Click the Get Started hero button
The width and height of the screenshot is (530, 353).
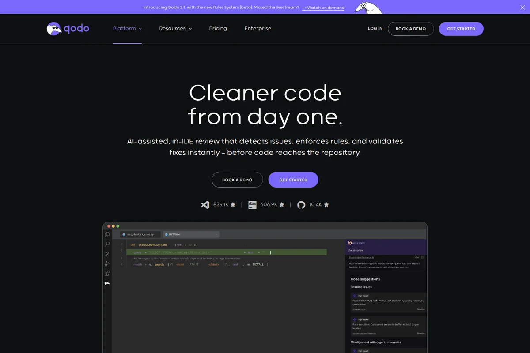coord(293,180)
